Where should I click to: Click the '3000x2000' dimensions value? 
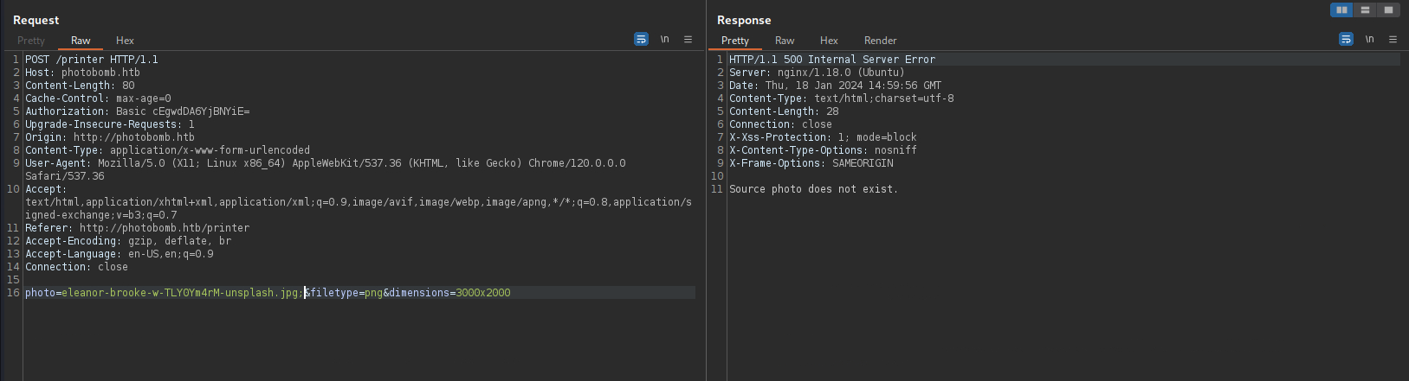pos(483,293)
